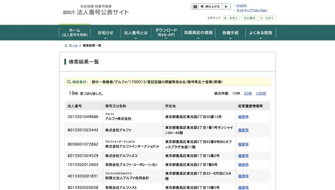Image resolution: width=335 pixels, height=190 pixels.
Task: Select corporate number 8030001072862
Action: (83, 145)
